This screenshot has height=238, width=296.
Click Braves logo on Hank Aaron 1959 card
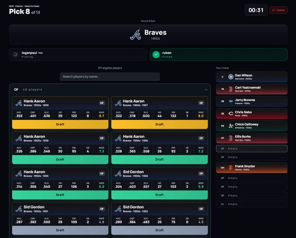(19, 103)
